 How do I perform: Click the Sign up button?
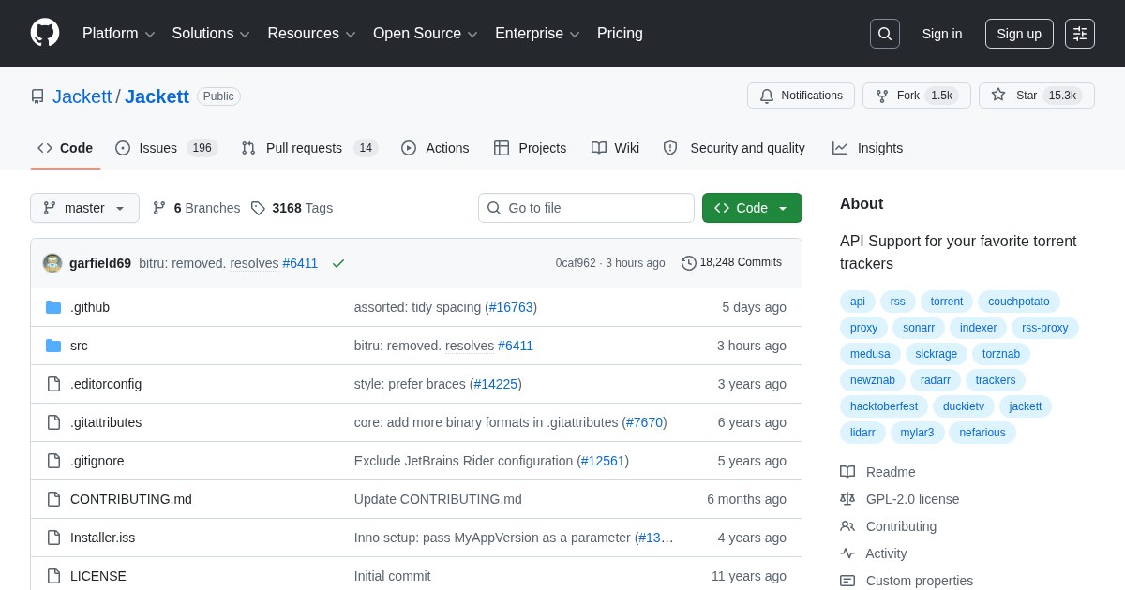pos(1019,34)
